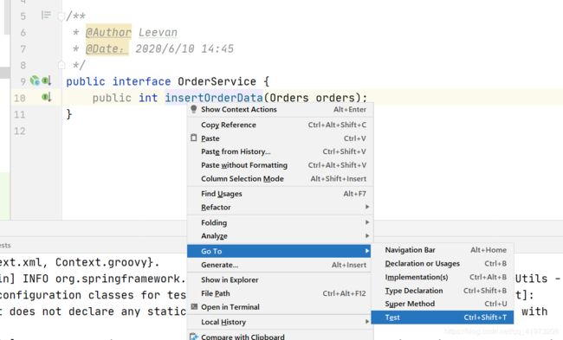The image size is (563, 340).
Task: Click the @Author Javadoc tag
Action: coord(109,32)
